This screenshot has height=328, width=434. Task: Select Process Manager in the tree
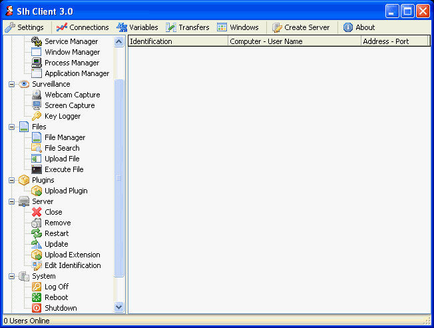click(x=71, y=63)
